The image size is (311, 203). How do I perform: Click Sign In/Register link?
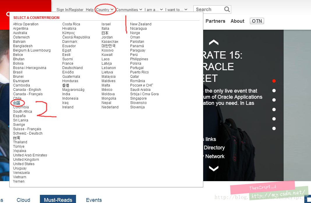[70, 10]
